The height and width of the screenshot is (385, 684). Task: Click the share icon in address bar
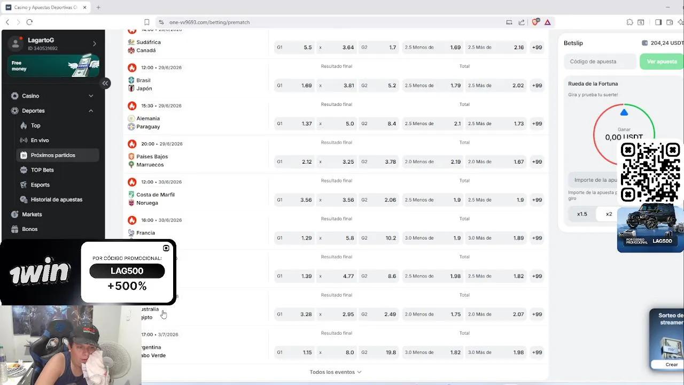(522, 22)
